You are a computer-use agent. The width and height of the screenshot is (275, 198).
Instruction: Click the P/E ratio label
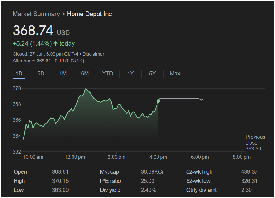(x=110, y=181)
